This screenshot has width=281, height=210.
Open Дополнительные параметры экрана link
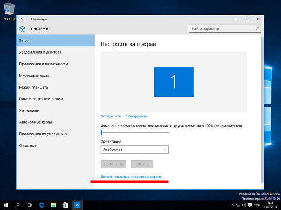pos(131,176)
